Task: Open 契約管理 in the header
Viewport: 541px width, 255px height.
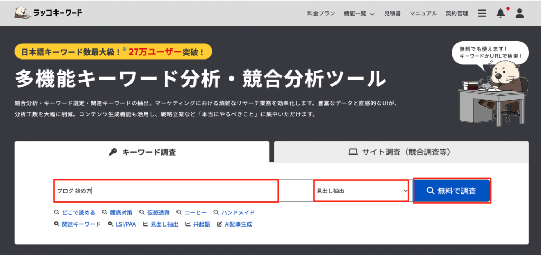Action: 456,14
